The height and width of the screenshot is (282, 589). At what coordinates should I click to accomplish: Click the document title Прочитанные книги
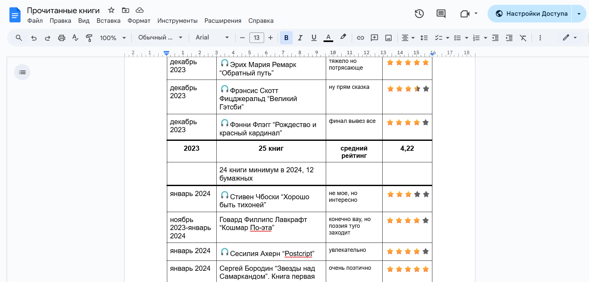63,11
